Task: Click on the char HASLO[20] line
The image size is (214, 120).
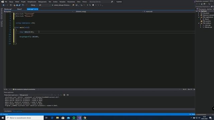Action: (x=27, y=32)
